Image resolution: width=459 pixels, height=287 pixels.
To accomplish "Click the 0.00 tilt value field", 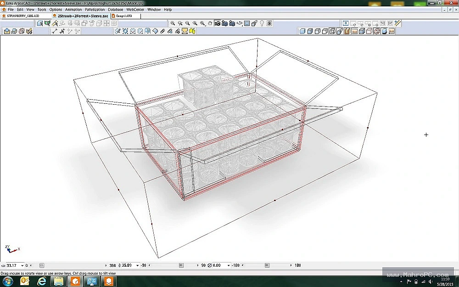I will [x=219, y=265].
